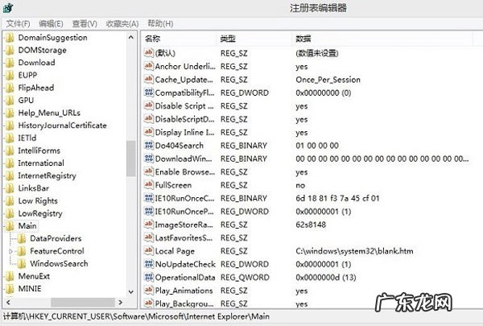Open the 编辑(E) menu
The width and height of the screenshot is (483, 326).
click(52, 23)
